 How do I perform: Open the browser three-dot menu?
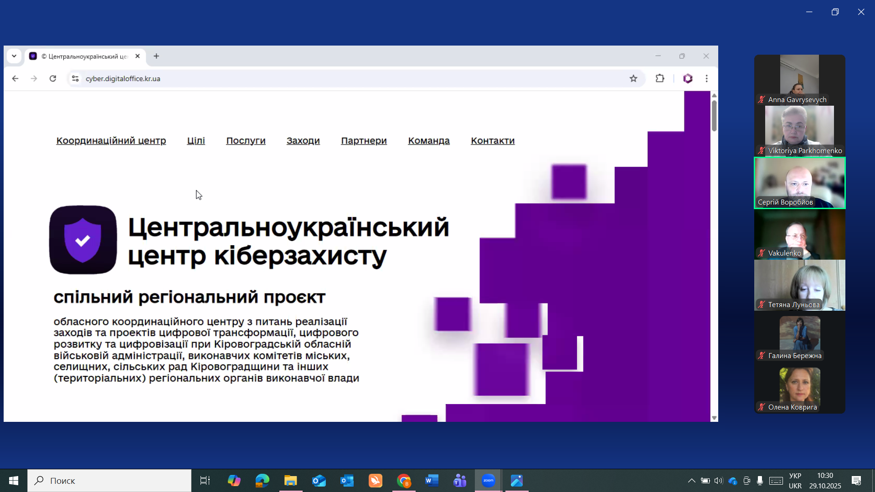coord(706,78)
